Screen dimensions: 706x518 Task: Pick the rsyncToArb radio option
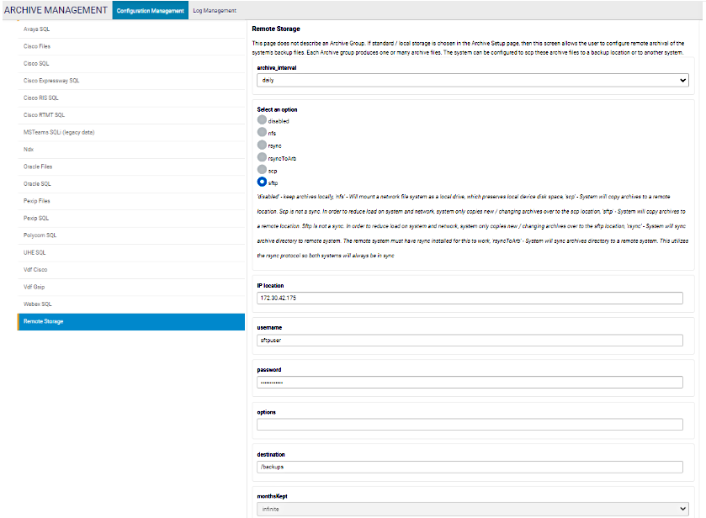[263, 157]
